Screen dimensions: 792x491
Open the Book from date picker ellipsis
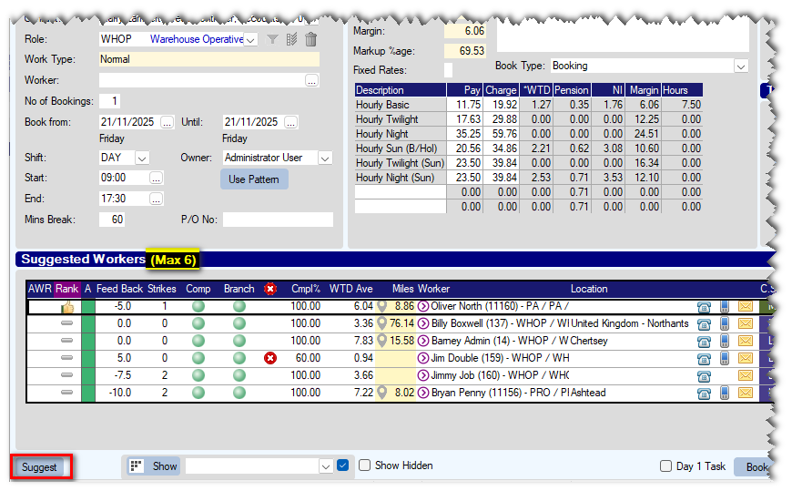[x=167, y=122]
